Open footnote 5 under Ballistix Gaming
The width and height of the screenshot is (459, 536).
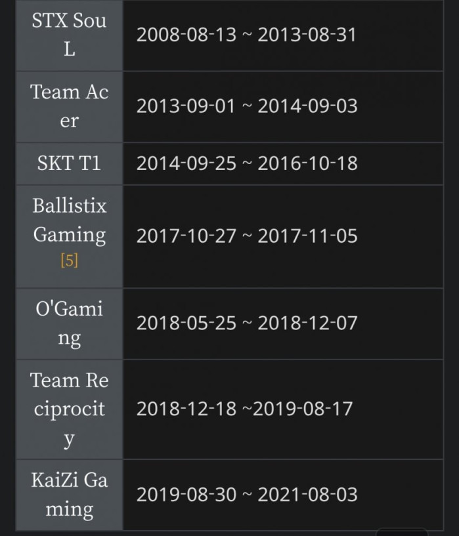[x=69, y=260]
